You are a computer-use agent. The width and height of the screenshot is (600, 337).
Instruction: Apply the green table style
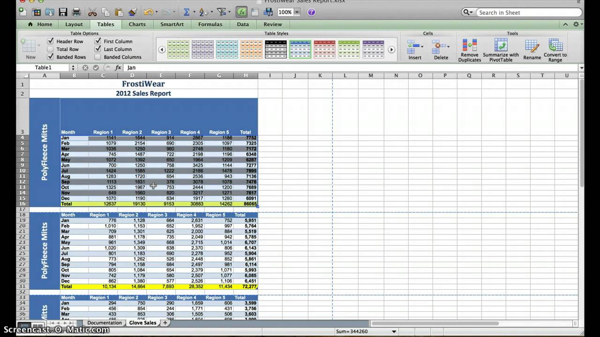click(x=178, y=49)
